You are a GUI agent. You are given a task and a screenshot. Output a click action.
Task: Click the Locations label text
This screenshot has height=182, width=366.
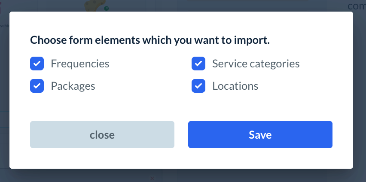click(235, 86)
